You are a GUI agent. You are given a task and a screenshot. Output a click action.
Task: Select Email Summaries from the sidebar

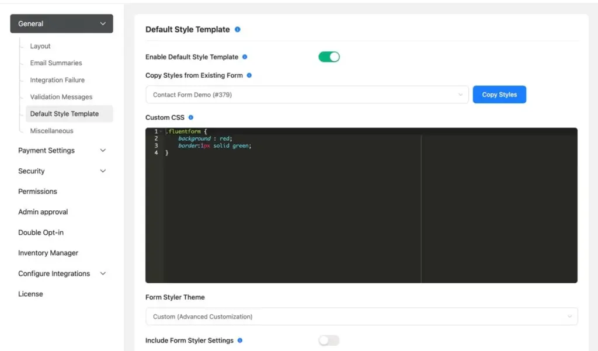(55, 63)
